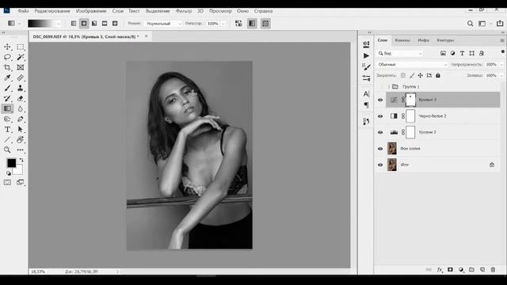Select the Eyedropper tool
Image resolution: width=507 pixels, height=285 pixels.
(7, 78)
